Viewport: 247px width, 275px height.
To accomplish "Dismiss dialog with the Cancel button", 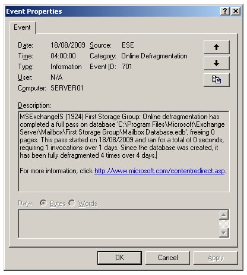I will click(x=167, y=258).
